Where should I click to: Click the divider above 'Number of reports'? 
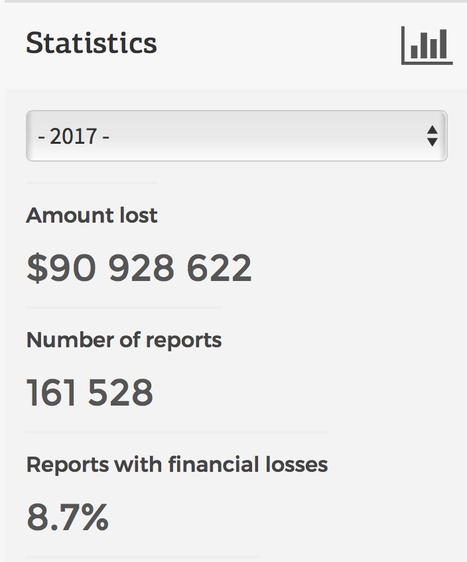pyautogui.click(x=124, y=308)
